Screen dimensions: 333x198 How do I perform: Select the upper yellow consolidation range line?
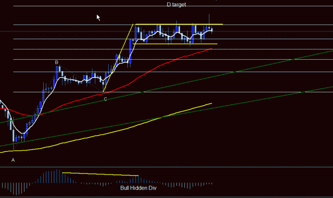(x=179, y=24)
